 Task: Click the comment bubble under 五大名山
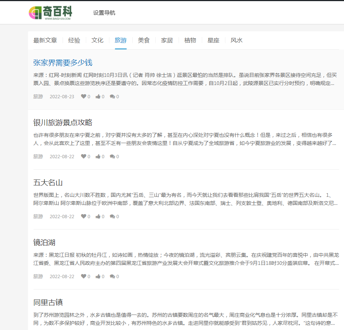pyautogui.click(x=112, y=216)
